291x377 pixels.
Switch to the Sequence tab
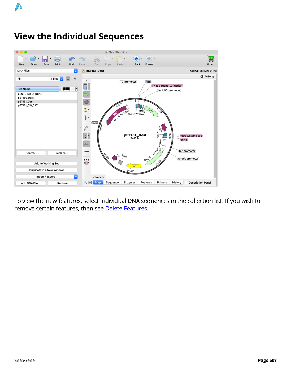[x=112, y=183]
